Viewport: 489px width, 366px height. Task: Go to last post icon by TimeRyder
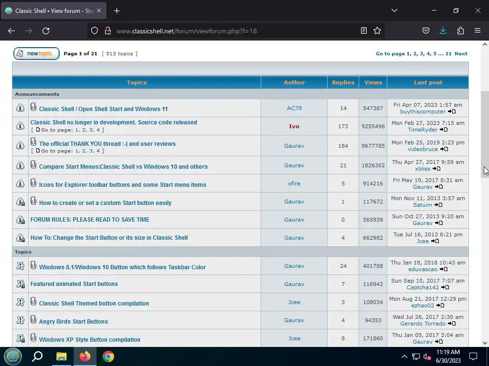pos(444,130)
